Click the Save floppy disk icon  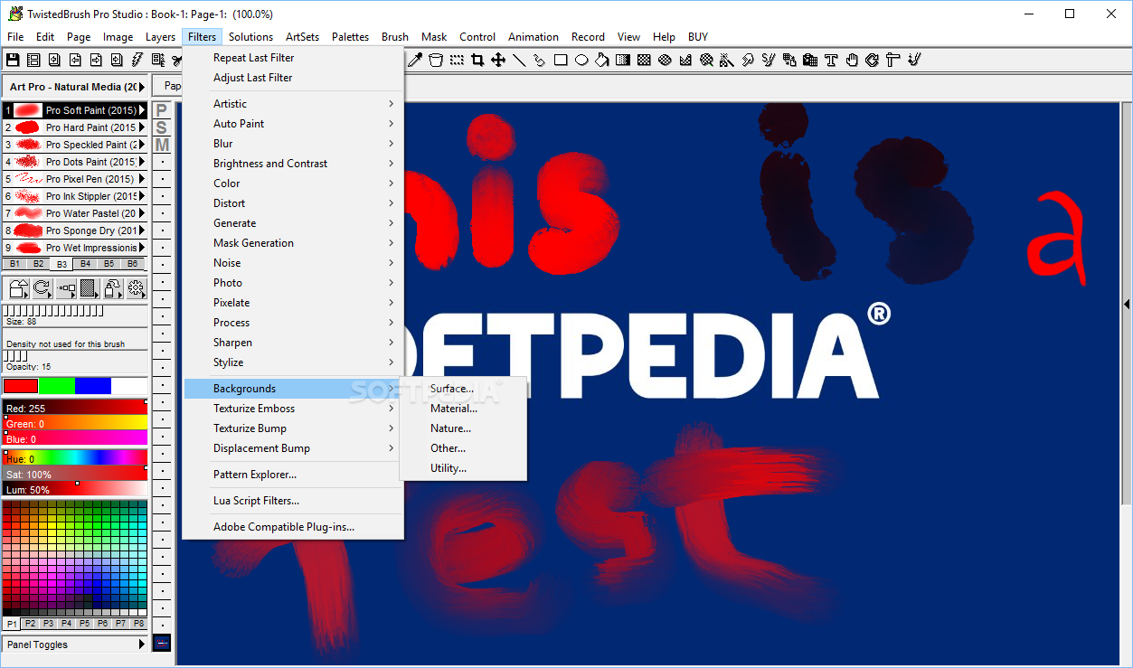pos(13,60)
